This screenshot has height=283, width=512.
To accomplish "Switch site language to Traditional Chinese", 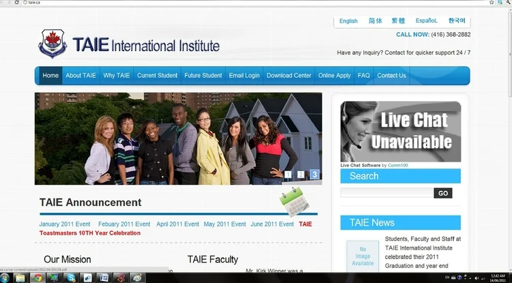I will tap(398, 21).
